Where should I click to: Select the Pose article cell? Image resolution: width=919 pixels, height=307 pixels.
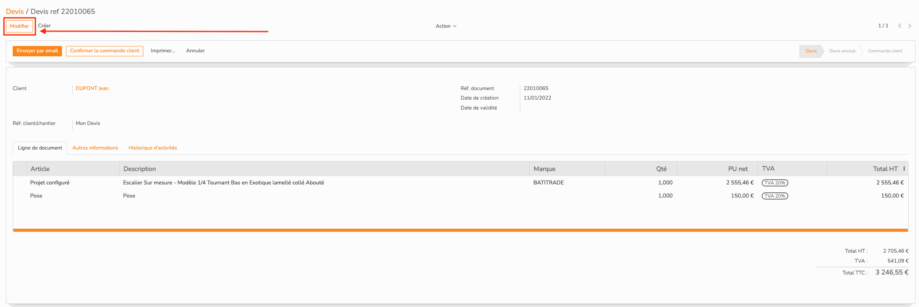pos(36,196)
